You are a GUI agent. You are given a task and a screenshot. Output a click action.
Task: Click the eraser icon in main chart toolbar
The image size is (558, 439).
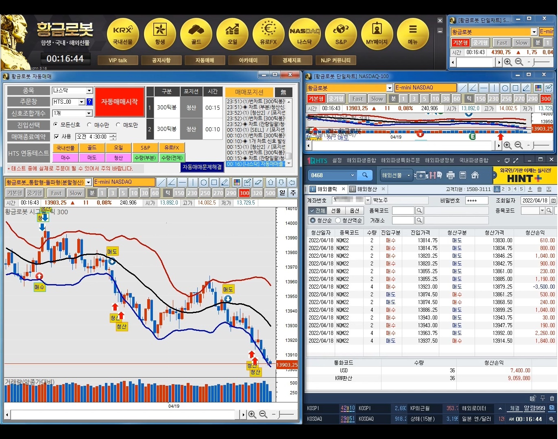click(258, 182)
